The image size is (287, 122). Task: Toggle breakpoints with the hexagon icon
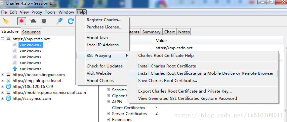point(44,21)
